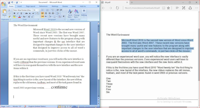Click the Grow Font icon

(29, 16)
